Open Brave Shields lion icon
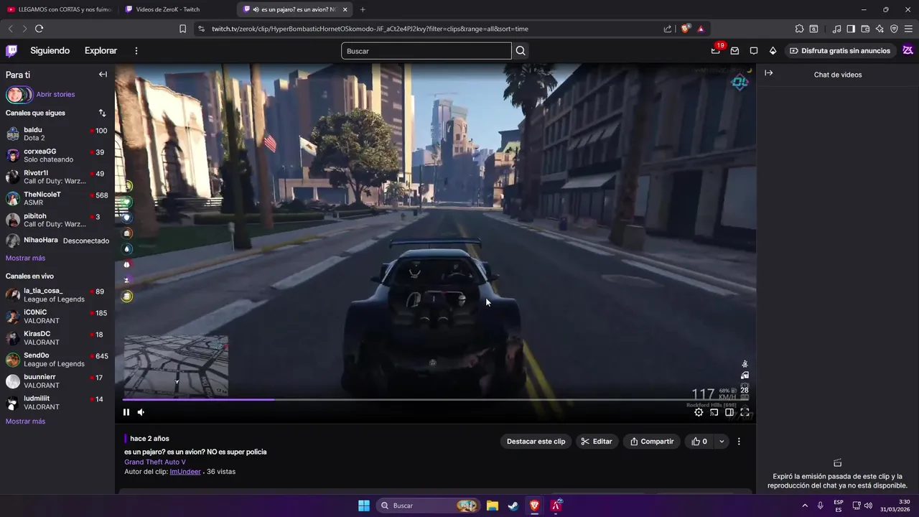Image resolution: width=919 pixels, height=517 pixels. (686, 29)
